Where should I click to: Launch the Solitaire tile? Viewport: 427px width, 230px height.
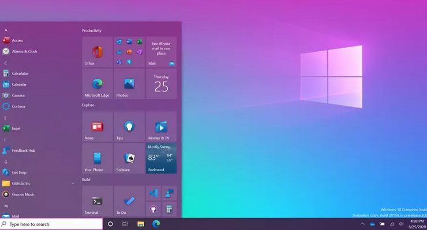(129, 159)
